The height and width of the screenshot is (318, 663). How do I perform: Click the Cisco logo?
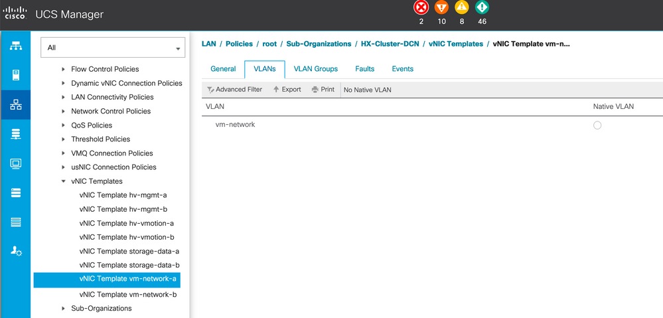tap(16, 13)
